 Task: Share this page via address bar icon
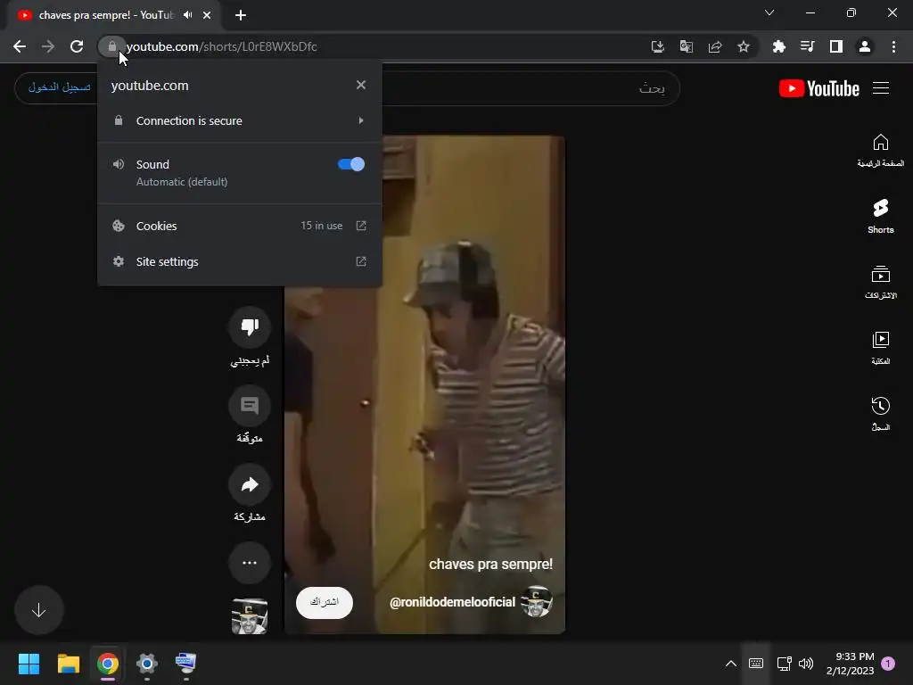(x=715, y=46)
